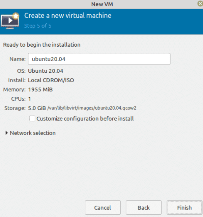
Task: Click the Storage size 5.0 GiB
Action: pyautogui.click(x=37, y=108)
